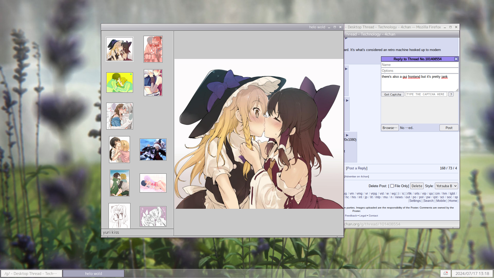Focus the Name field in reply form
This screenshot has width=494, height=278.
click(x=420, y=65)
